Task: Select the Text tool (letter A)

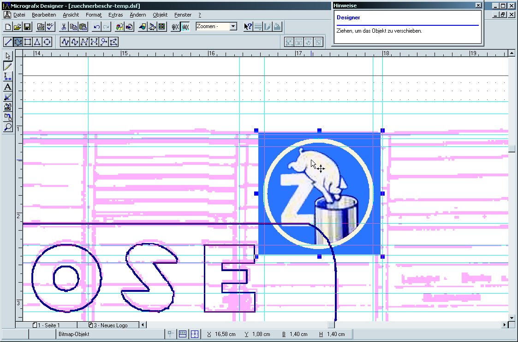Action: (8, 87)
